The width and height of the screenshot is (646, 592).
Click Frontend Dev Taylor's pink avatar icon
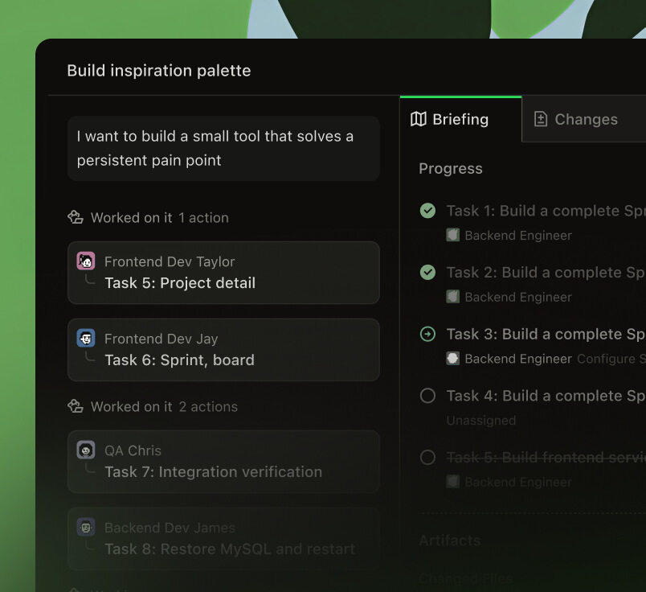[x=86, y=261]
